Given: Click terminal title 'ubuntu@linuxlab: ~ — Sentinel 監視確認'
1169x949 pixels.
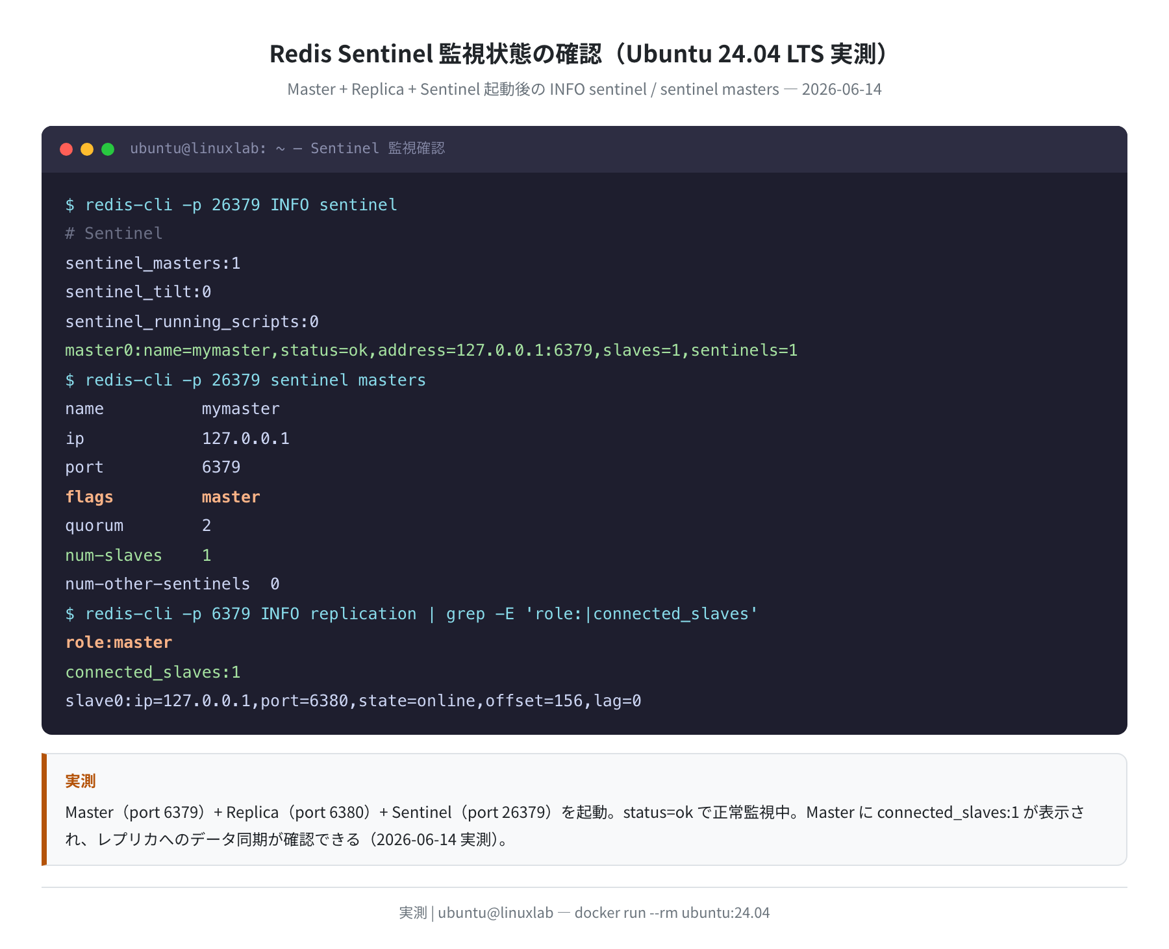Looking at the screenshot, I should [x=287, y=149].
